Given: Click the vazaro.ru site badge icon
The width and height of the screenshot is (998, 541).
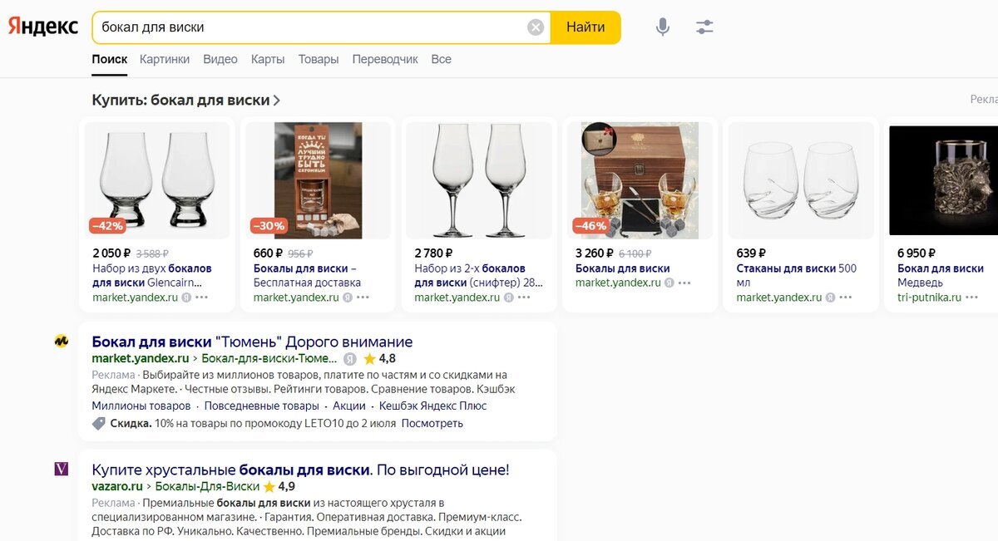Looking at the screenshot, I should click(x=61, y=470).
